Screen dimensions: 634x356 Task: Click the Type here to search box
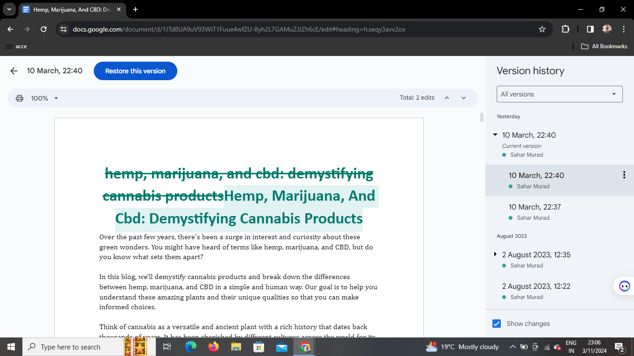coord(72,347)
